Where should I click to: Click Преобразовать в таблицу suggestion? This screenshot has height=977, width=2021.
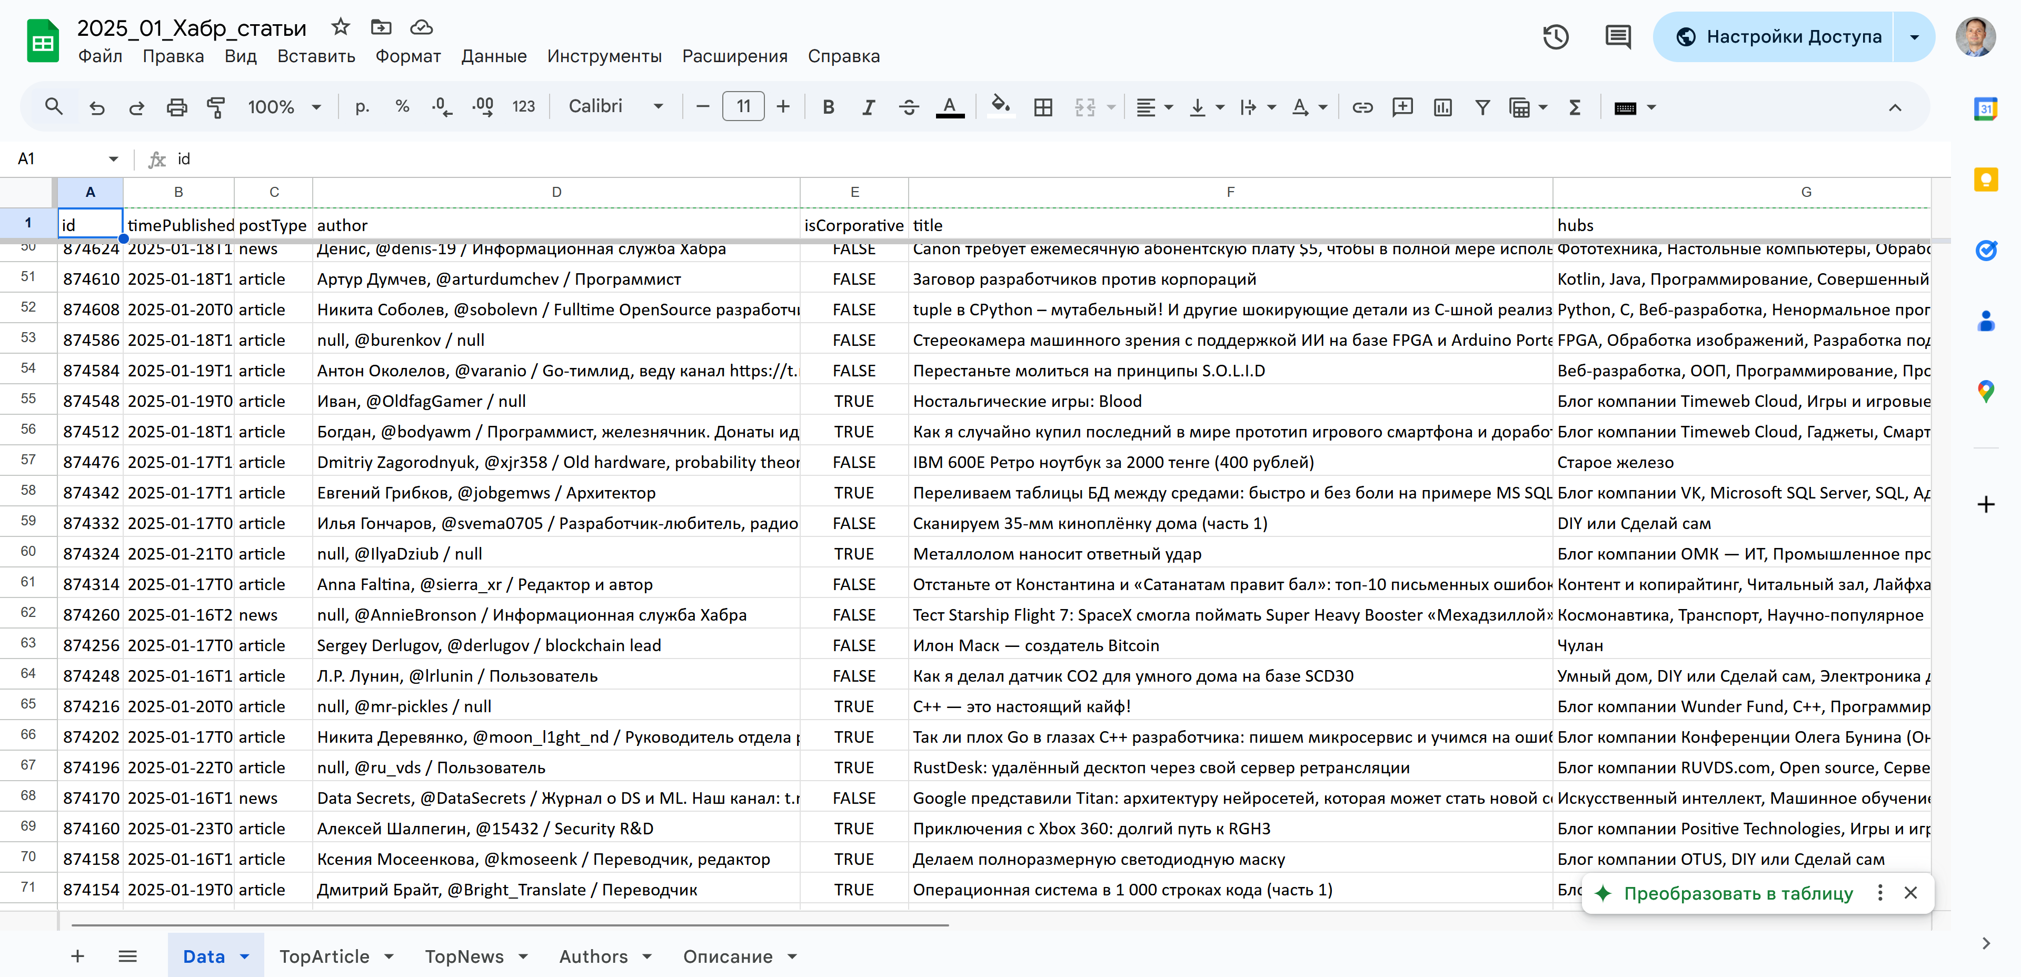click(1738, 893)
